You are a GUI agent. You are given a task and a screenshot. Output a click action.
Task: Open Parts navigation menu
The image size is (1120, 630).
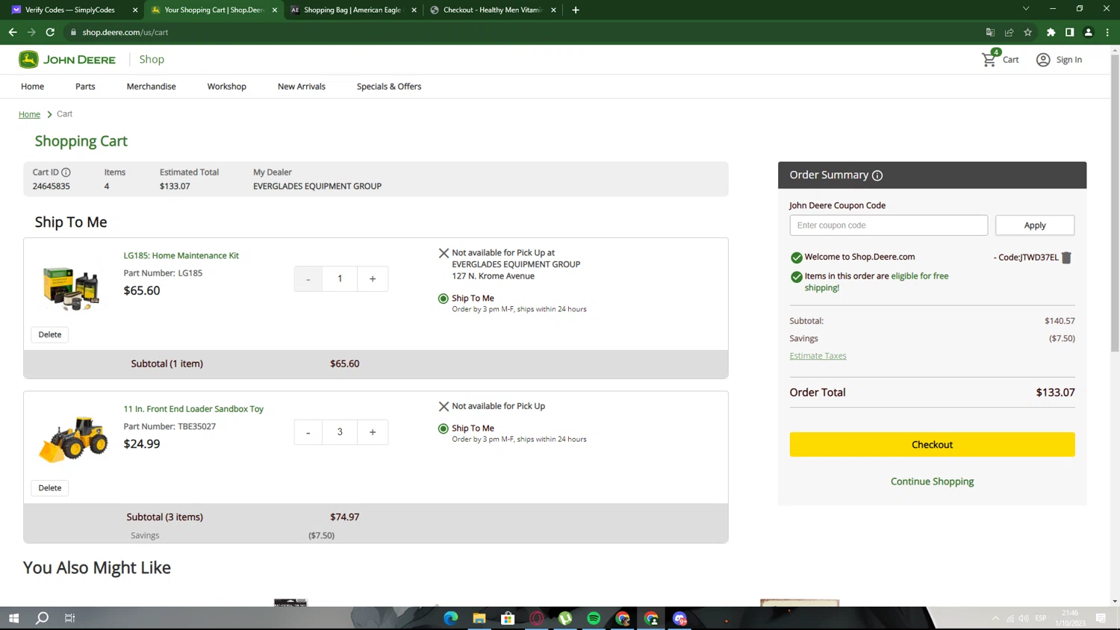tap(85, 87)
